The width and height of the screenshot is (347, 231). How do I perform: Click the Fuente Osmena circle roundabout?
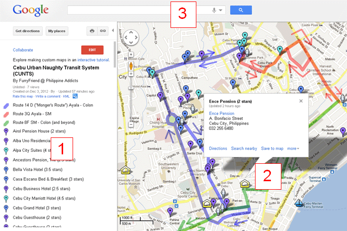click(172, 119)
